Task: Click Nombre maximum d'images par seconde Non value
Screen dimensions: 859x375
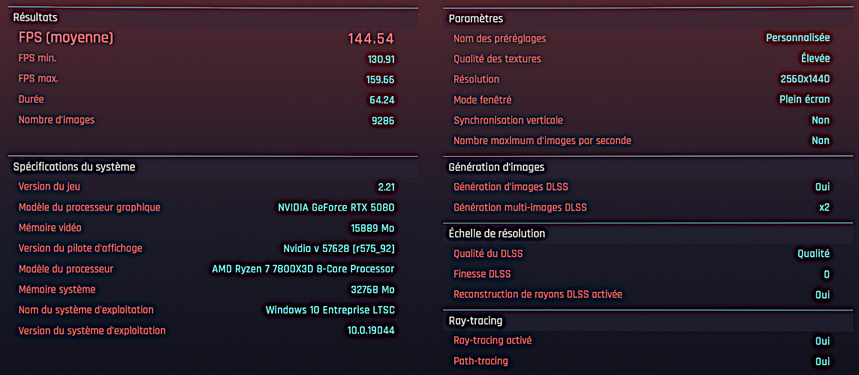Action: point(821,141)
